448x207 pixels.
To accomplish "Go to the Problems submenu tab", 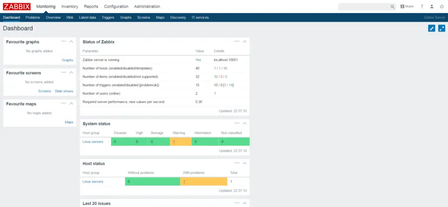I will (33, 17).
